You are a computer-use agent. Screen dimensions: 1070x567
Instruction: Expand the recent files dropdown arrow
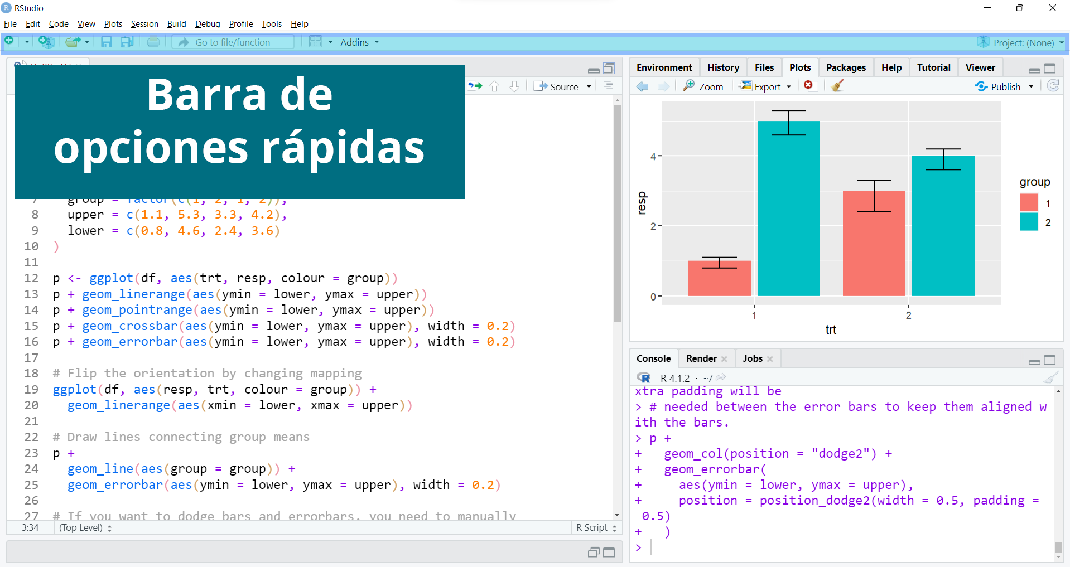87,42
